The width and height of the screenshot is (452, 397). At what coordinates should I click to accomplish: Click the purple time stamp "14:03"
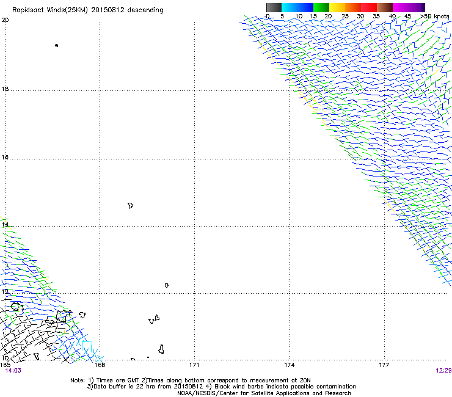(x=13, y=371)
